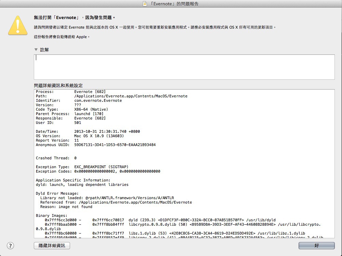Click the libz.1.dylib (53) binary image line

pyautogui.click(x=175, y=233)
